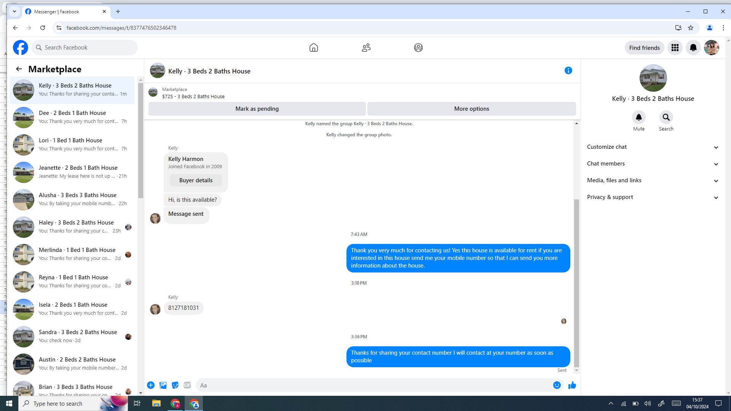Image resolution: width=731 pixels, height=411 pixels.
Task: Open the emoji picker
Action: tap(557, 385)
